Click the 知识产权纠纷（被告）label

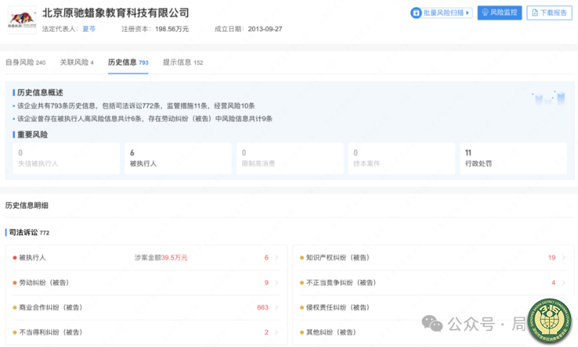pyautogui.click(x=337, y=258)
